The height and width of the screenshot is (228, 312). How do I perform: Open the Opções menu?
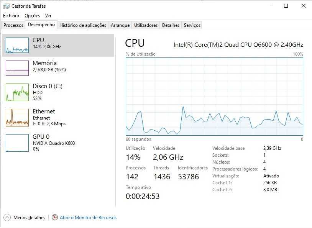pos(32,16)
